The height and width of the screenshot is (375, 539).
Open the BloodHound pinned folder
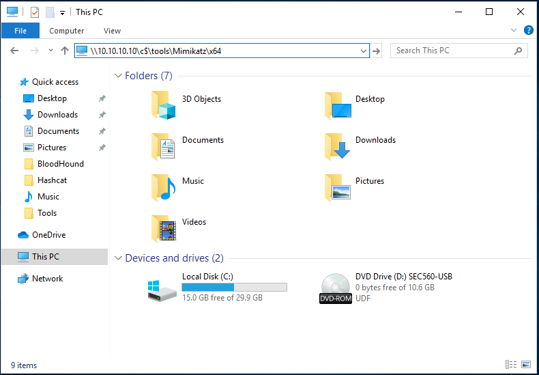click(61, 164)
